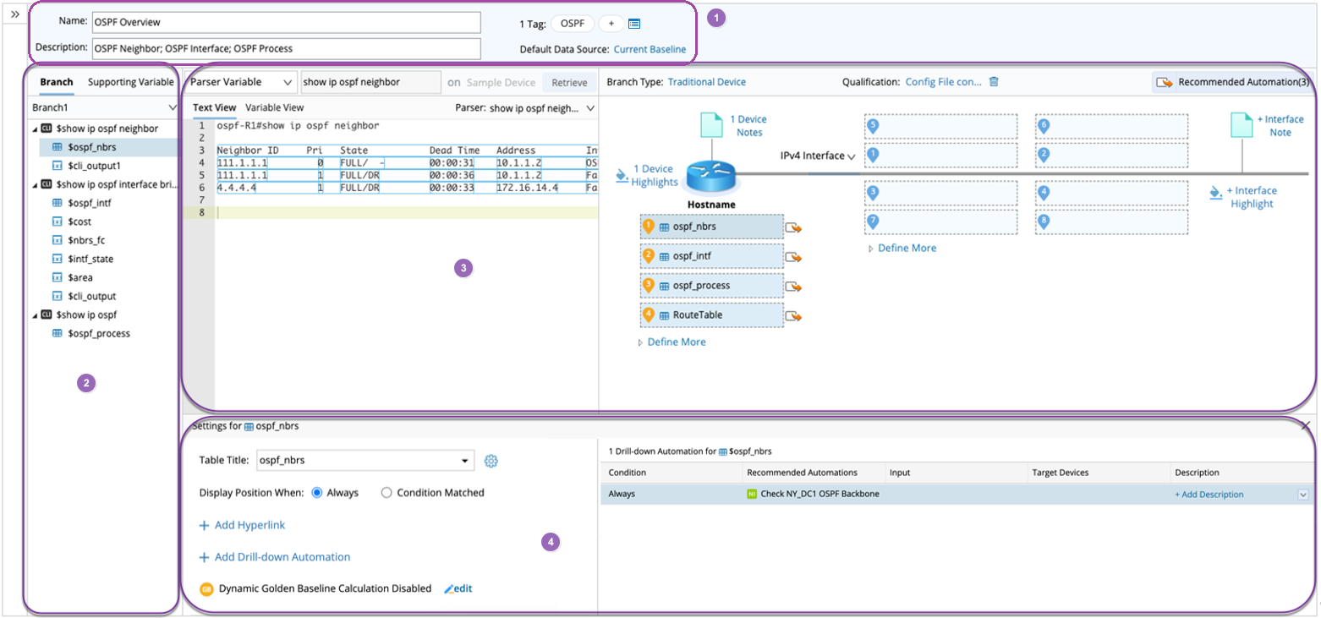The image size is (1321, 618).
Task: Open the gear settings beside Table Title
Action: [x=491, y=461]
